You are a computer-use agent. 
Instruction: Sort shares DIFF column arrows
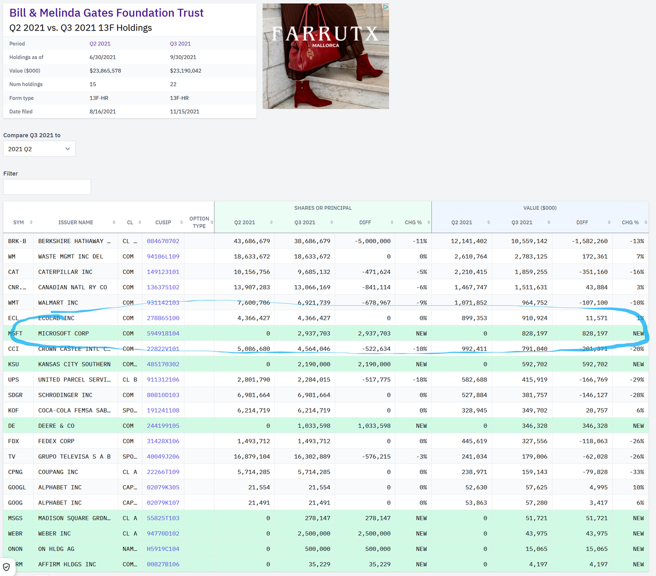[392, 222]
